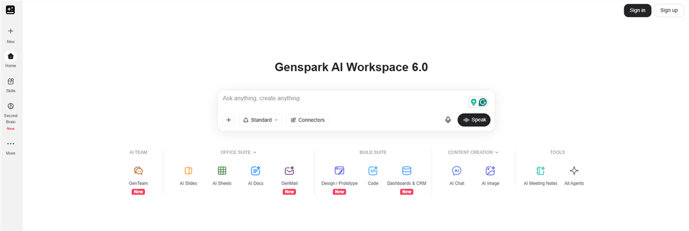Open AI Docs
Viewport: 689px width, 231px height.
pyautogui.click(x=256, y=176)
